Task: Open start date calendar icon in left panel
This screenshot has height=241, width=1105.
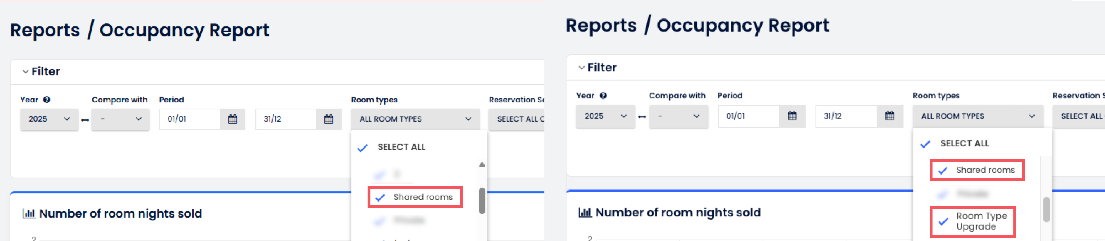Action: pyautogui.click(x=233, y=119)
